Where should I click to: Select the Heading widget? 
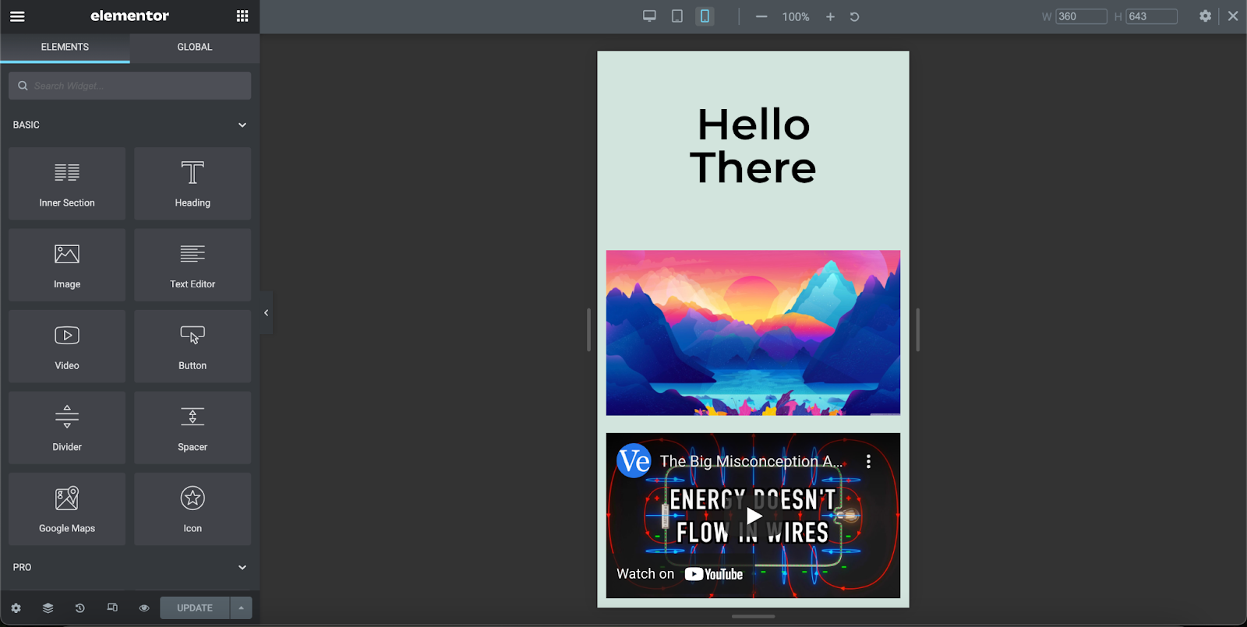click(193, 184)
